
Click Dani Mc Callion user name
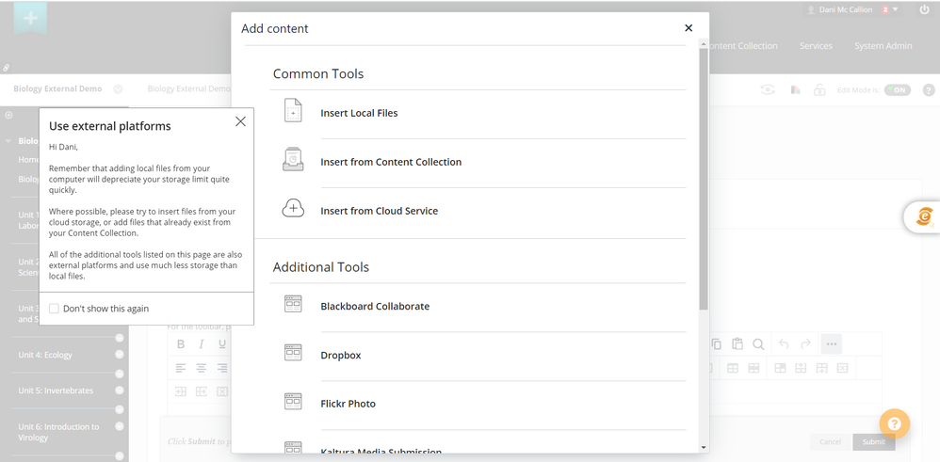tap(846, 9)
